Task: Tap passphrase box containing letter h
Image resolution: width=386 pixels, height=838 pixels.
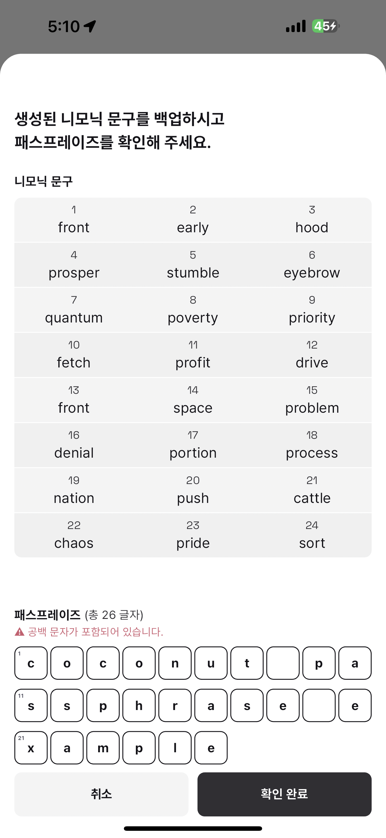Action: click(x=139, y=705)
